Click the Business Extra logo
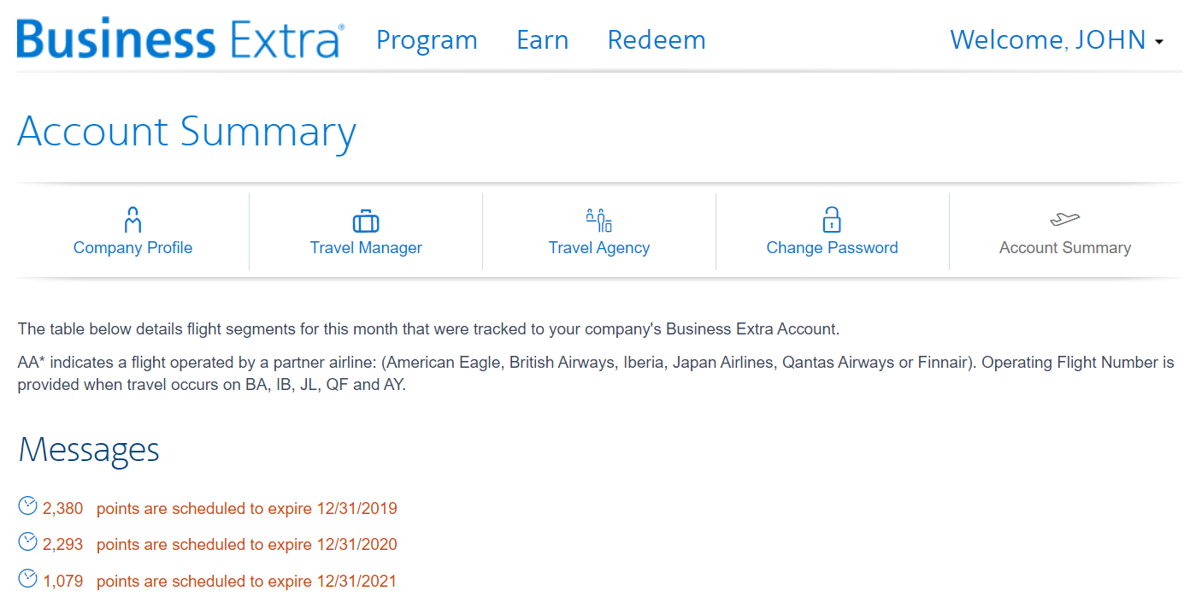The image size is (1184, 603). 179,39
